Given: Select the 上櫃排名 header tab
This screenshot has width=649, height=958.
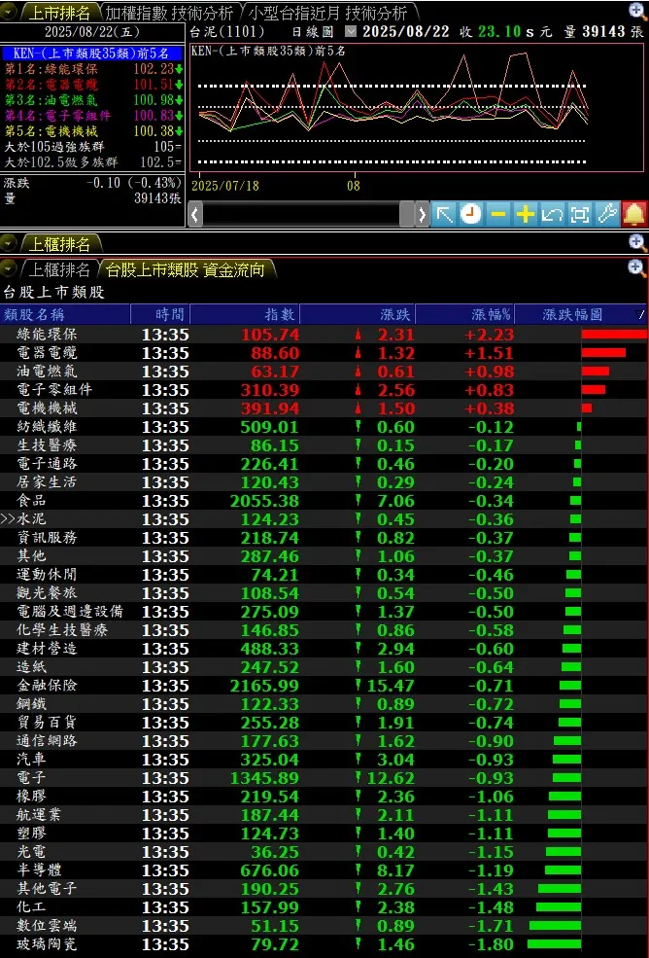Looking at the screenshot, I should click(x=59, y=244).
